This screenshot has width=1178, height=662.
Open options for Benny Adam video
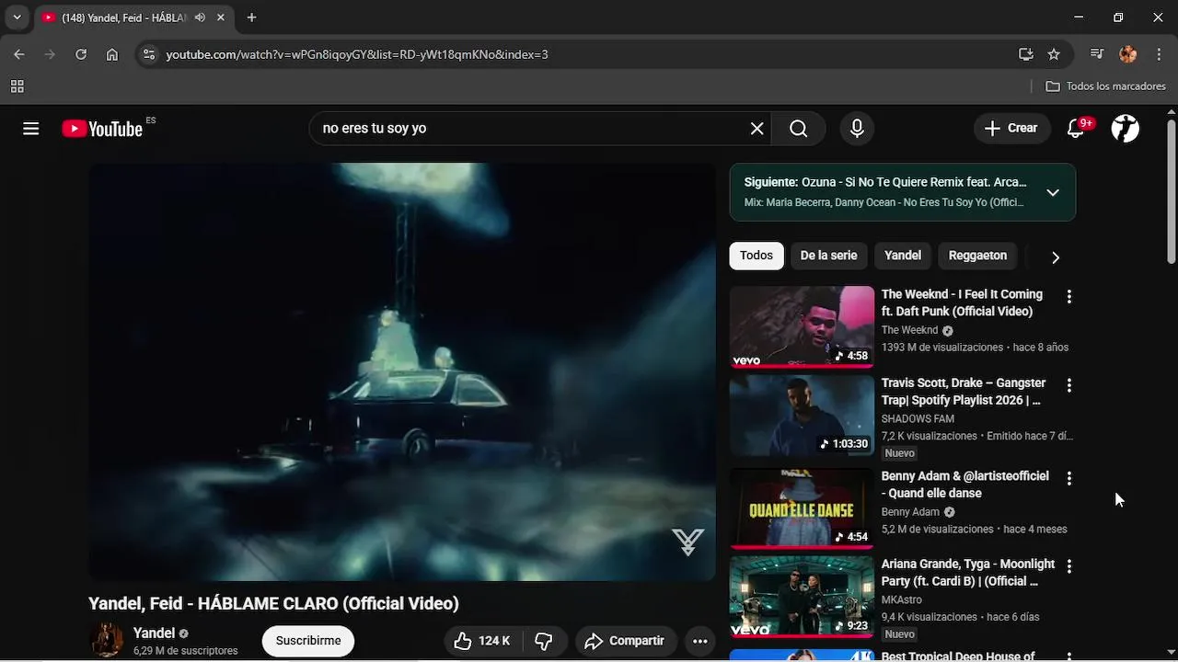1068,478
